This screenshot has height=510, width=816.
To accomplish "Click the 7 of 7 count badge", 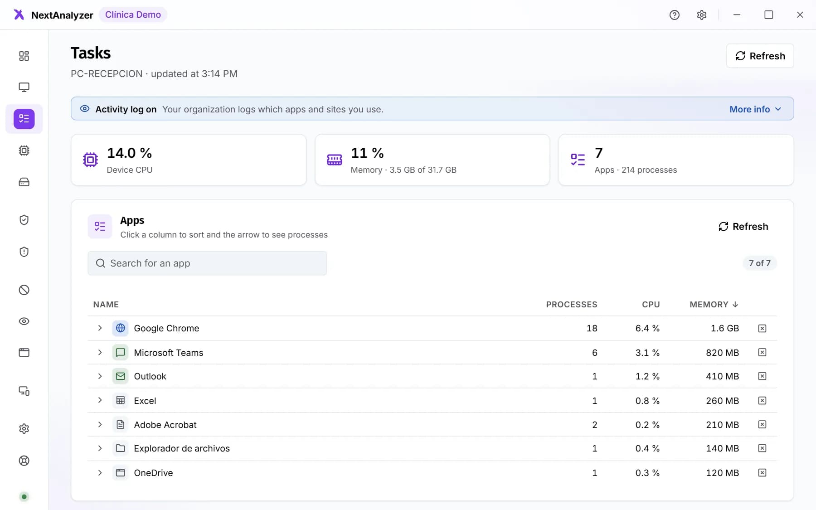I will 760,263.
